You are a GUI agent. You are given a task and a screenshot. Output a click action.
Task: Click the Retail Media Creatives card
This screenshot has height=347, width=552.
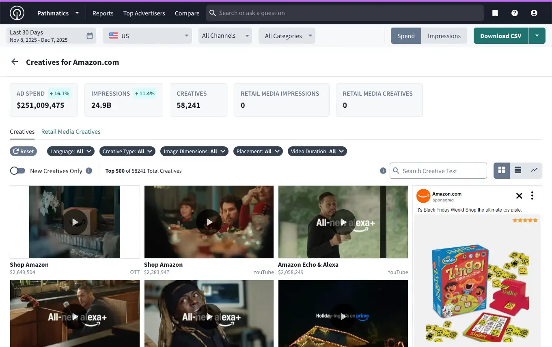[x=379, y=100]
